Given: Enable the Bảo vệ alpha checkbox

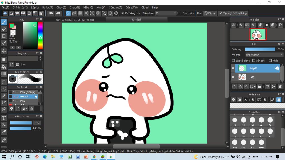Looking at the screenshot, I should (x=234, y=61).
